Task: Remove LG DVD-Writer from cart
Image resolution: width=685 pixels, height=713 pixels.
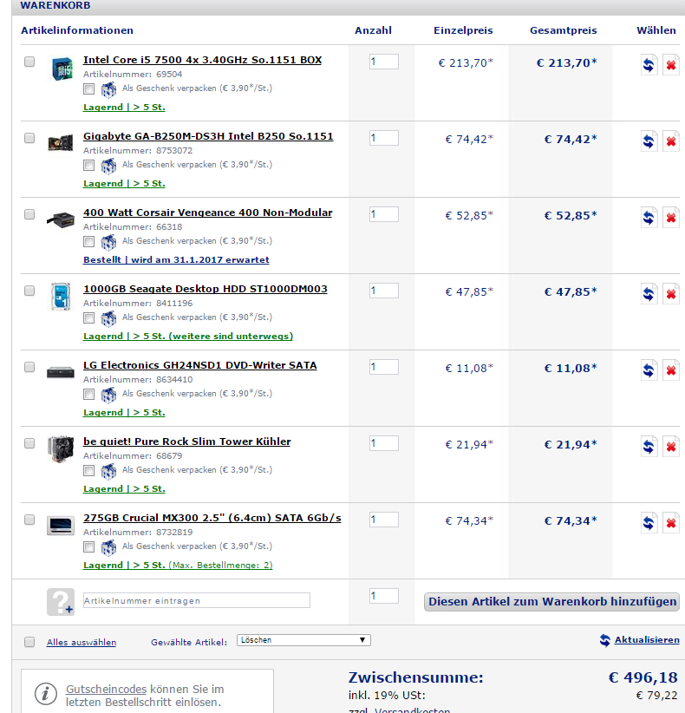Action: [670, 370]
